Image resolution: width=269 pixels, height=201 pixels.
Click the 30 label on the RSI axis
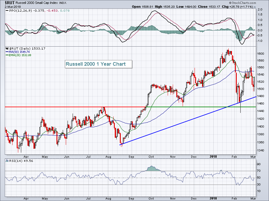(259, 184)
